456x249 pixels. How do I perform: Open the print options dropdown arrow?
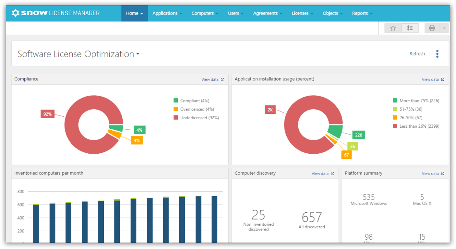(444, 28)
